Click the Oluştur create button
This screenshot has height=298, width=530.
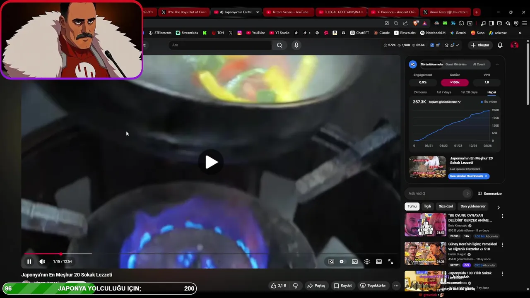[x=480, y=45]
